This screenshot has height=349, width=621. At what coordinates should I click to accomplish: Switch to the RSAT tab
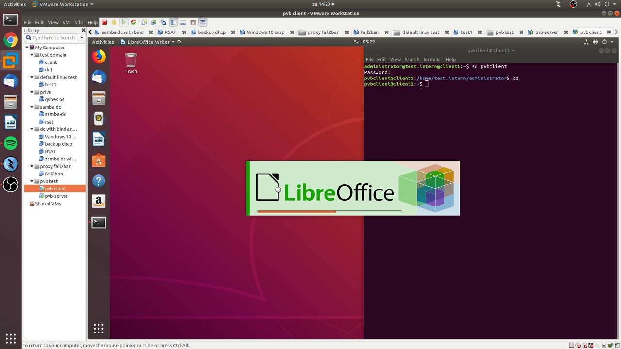pos(170,32)
